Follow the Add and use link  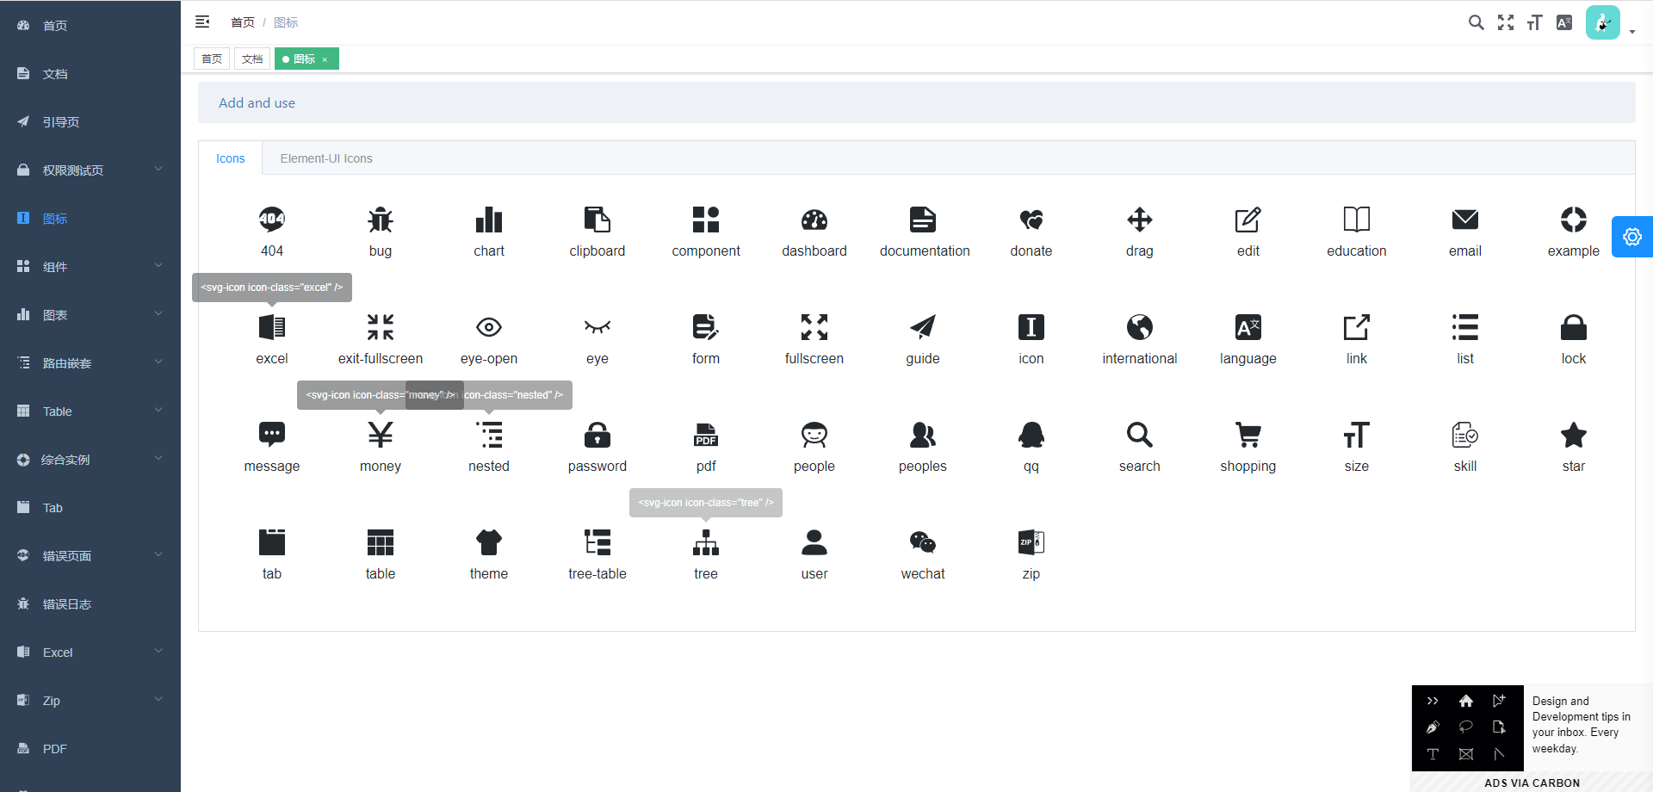coord(257,102)
